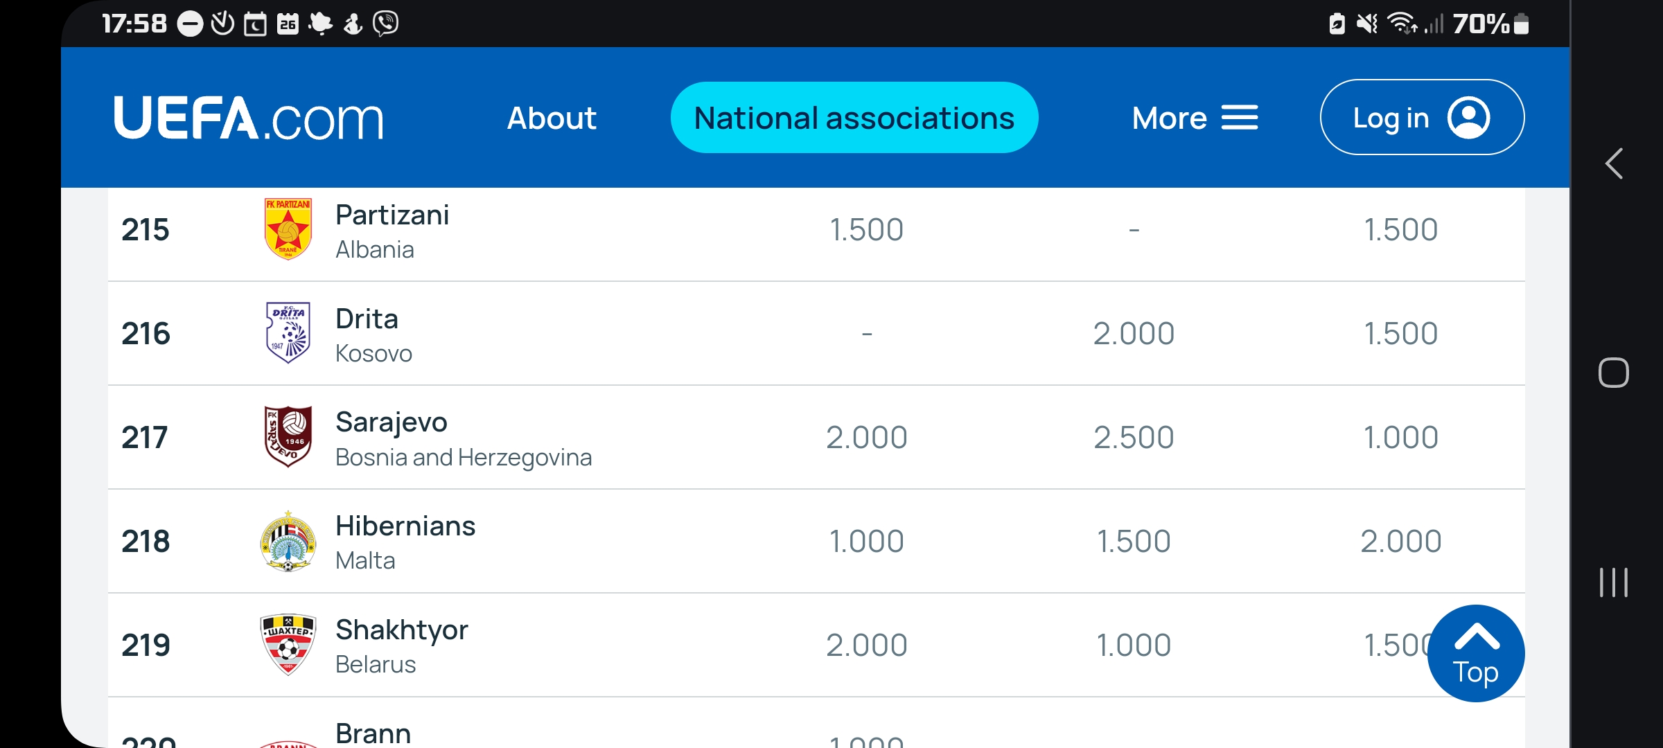Tap the Hibernians club crest
Image resolution: width=1663 pixels, height=748 pixels.
click(288, 541)
